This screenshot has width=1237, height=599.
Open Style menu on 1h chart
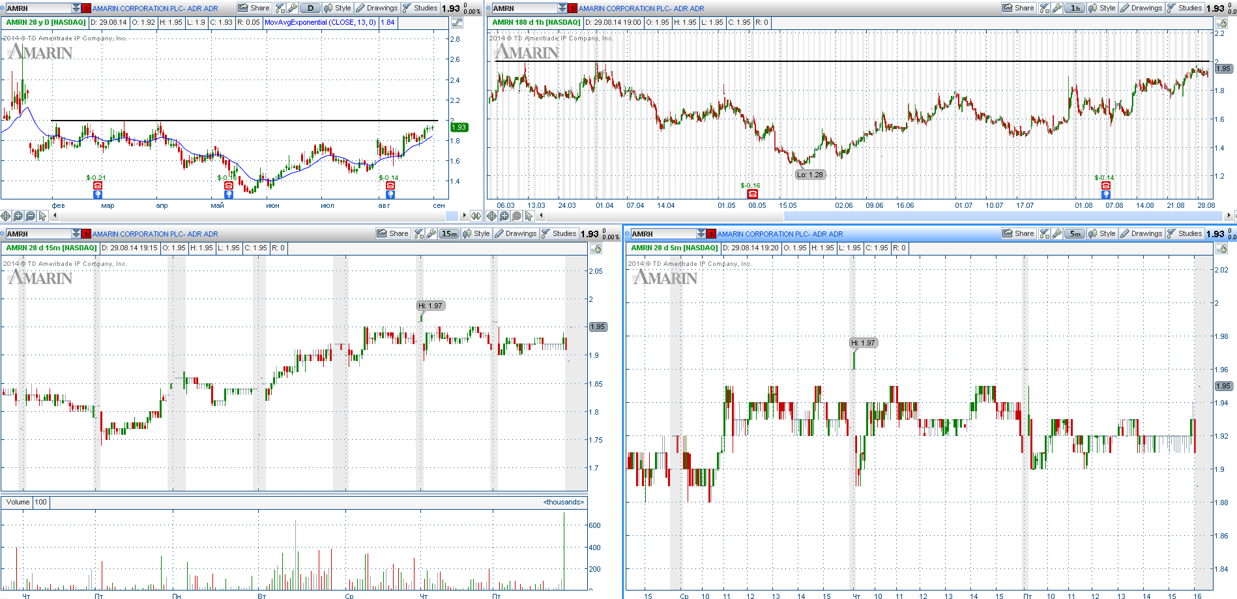(x=1102, y=8)
